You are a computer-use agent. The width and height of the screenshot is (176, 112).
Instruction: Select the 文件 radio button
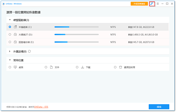pos(46,67)
